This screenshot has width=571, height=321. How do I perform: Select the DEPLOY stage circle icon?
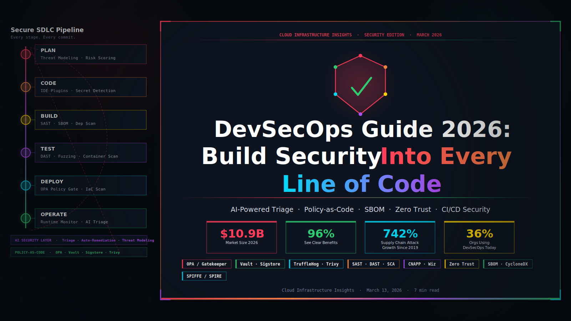[x=25, y=185]
